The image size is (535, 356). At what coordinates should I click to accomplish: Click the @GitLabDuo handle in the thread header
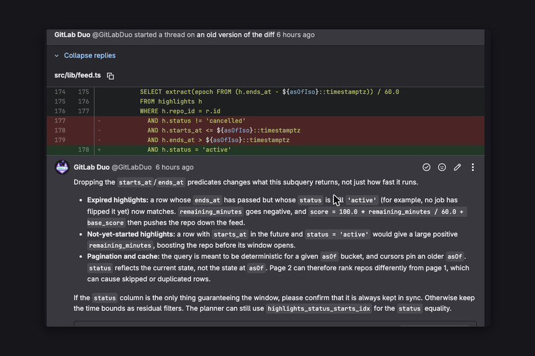click(112, 34)
